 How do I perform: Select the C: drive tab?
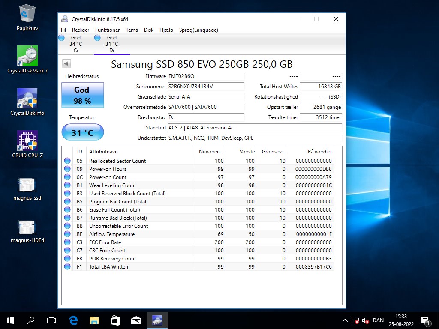click(x=75, y=44)
